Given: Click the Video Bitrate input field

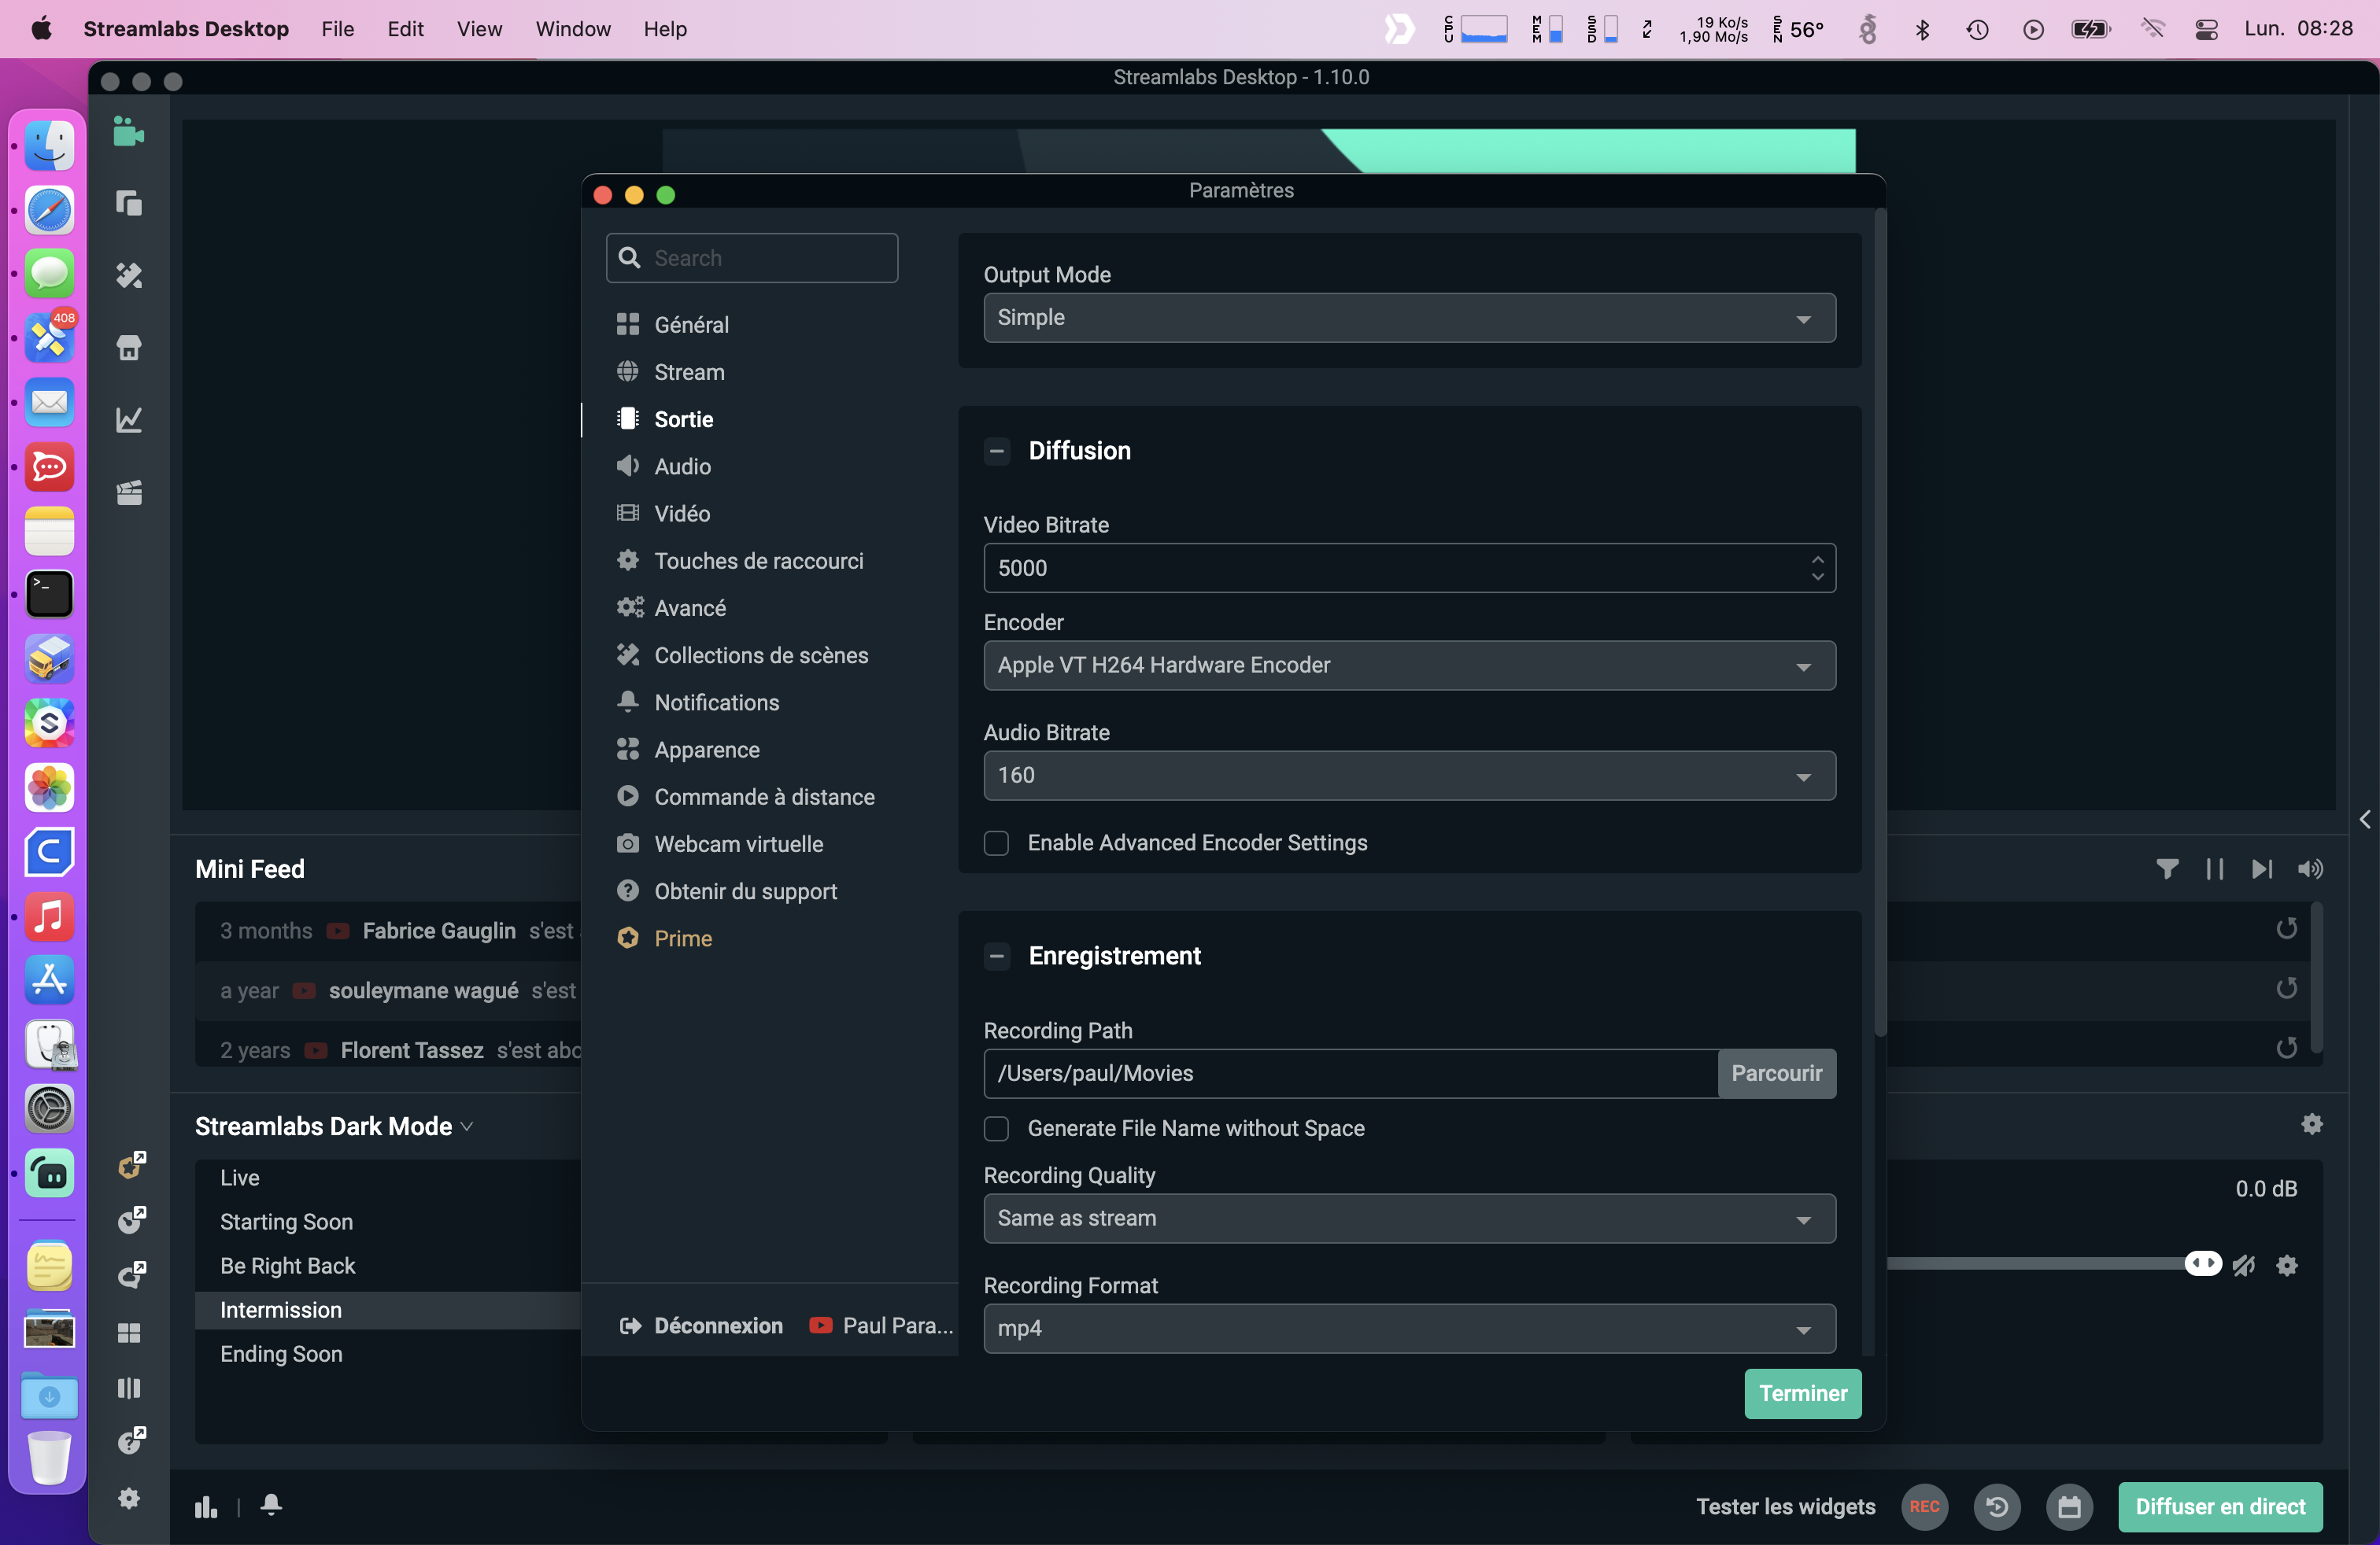Looking at the screenshot, I should click(x=1409, y=568).
